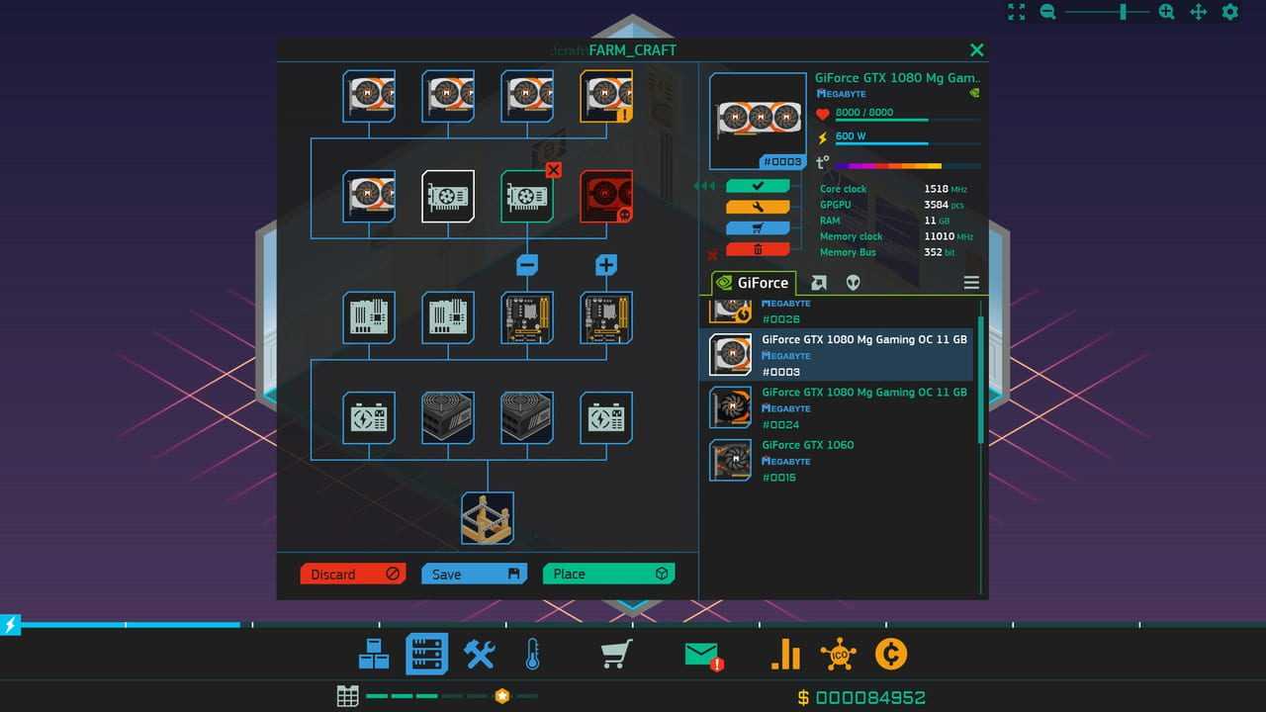The image size is (1266, 712).
Task: Open the temperature thermometer panel
Action: [532, 655]
